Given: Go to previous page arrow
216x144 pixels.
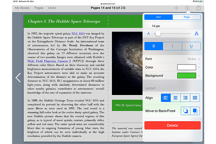Looking at the screenshot, I should coord(18,78).
